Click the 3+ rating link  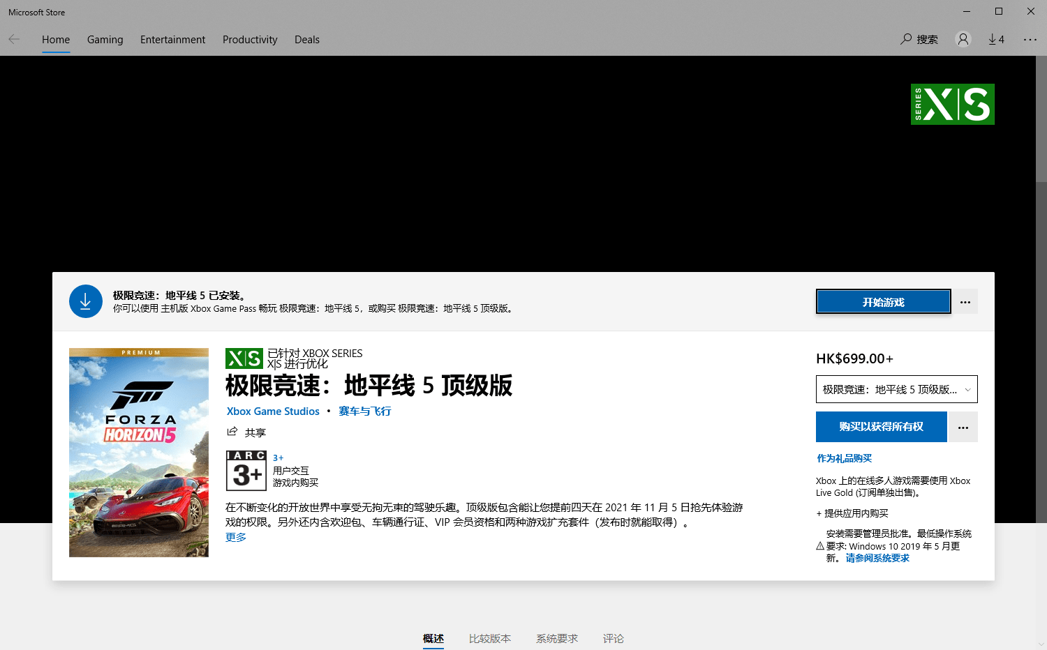point(278,458)
